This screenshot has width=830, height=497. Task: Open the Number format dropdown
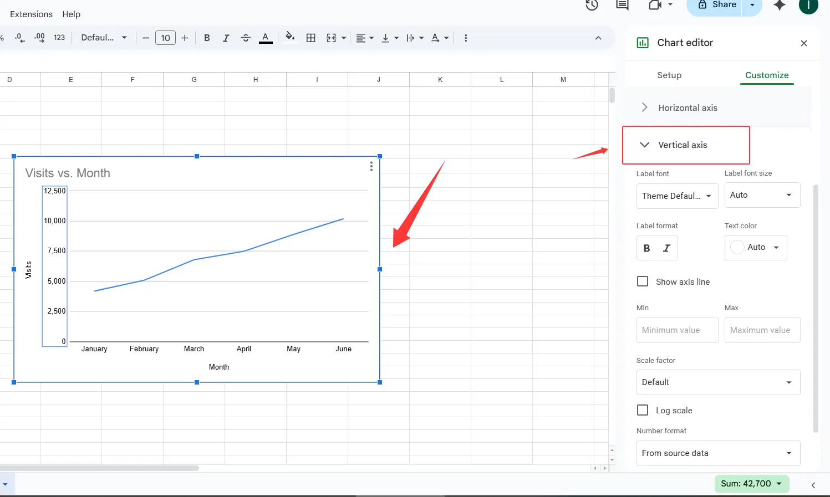click(718, 453)
